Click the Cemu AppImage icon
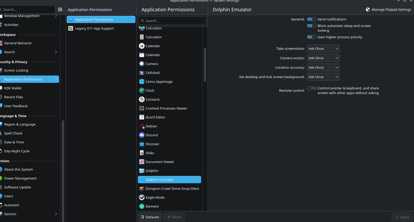The height and width of the screenshot is (222, 414). pos(142,82)
